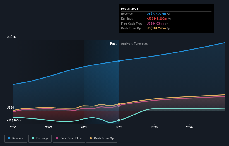This screenshot has height=146, width=229.
Task: Toggle the Earnings legend series
Action: click(x=40, y=138)
